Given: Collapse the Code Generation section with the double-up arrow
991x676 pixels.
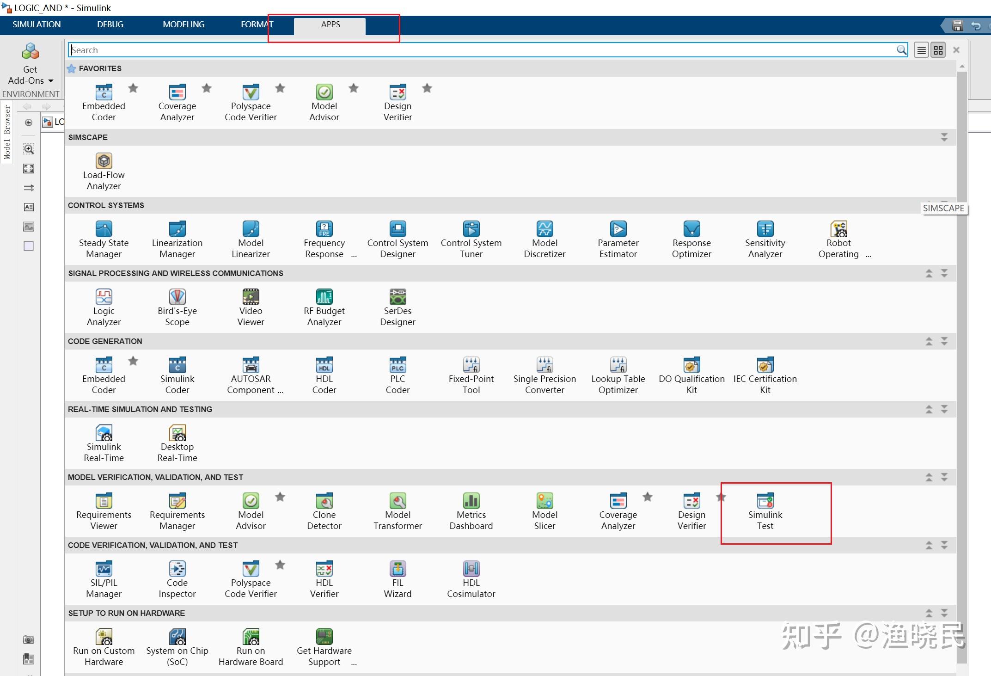Looking at the screenshot, I should (929, 341).
